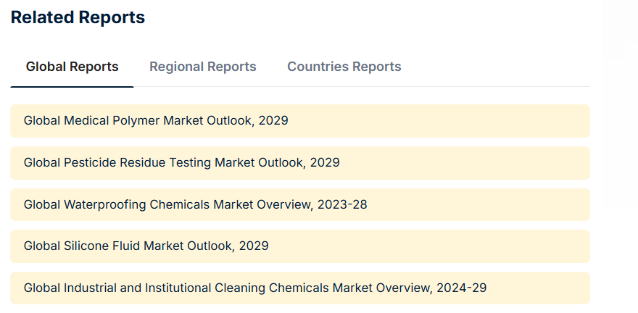Return to the global reports list
This screenshot has width=638, height=313.
72,67
